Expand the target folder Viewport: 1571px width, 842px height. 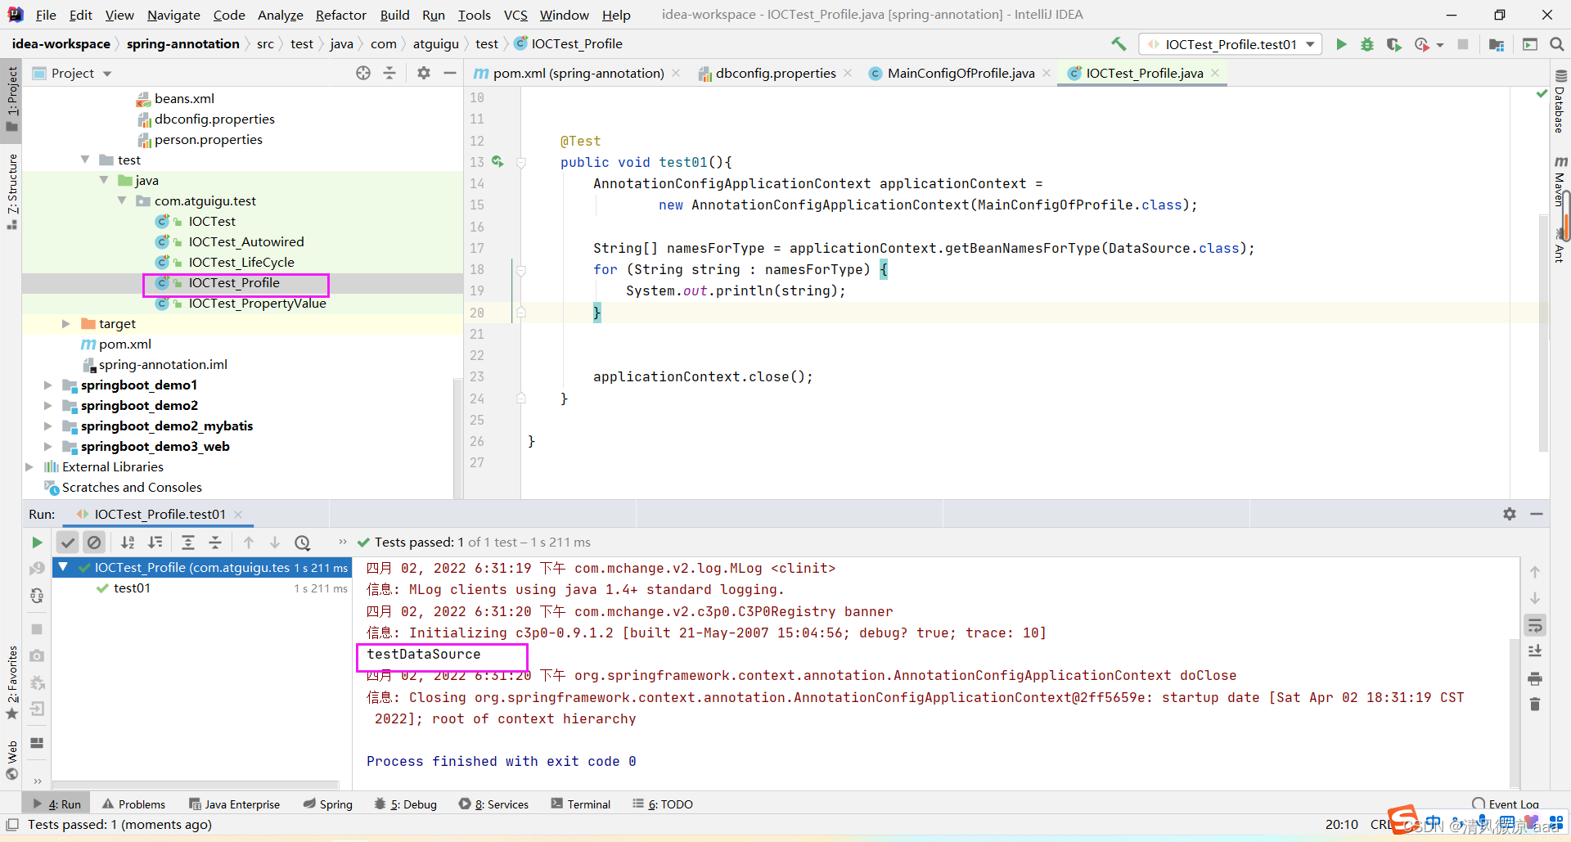66,323
